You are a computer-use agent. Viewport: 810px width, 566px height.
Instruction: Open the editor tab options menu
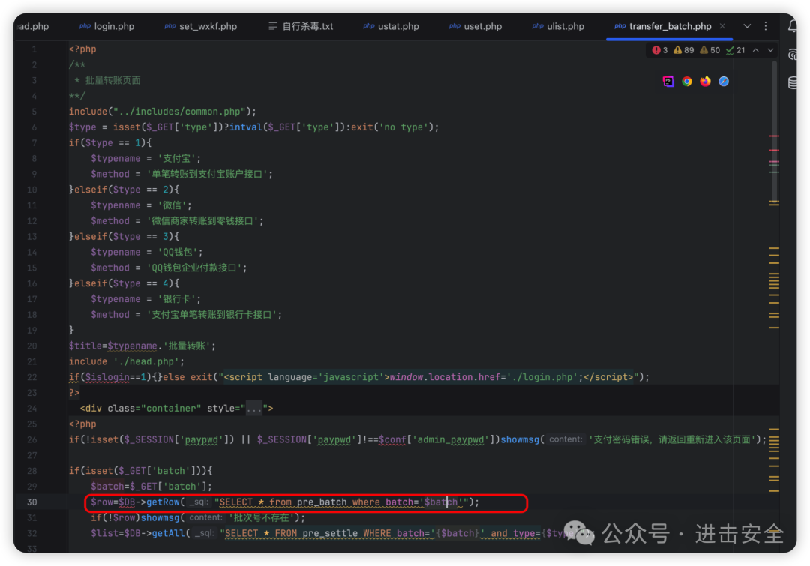766,26
